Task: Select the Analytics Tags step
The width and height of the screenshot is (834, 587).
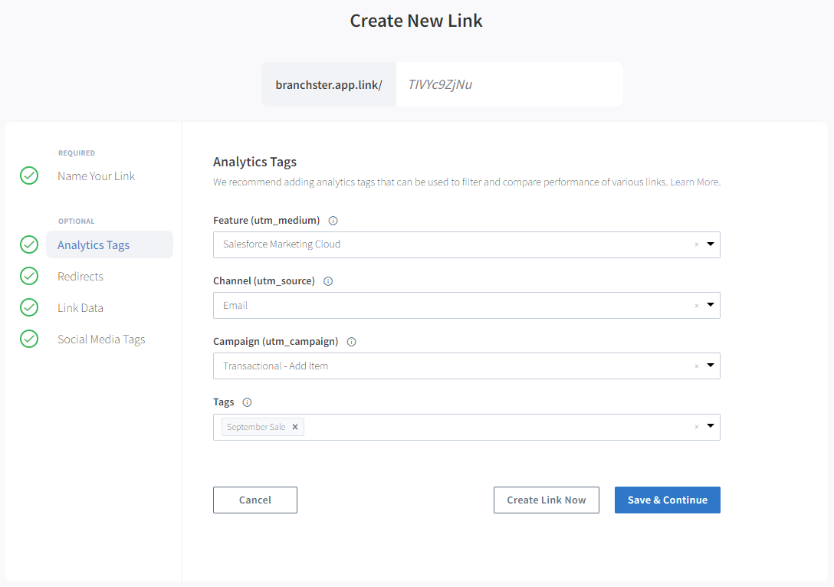Action: (110, 244)
